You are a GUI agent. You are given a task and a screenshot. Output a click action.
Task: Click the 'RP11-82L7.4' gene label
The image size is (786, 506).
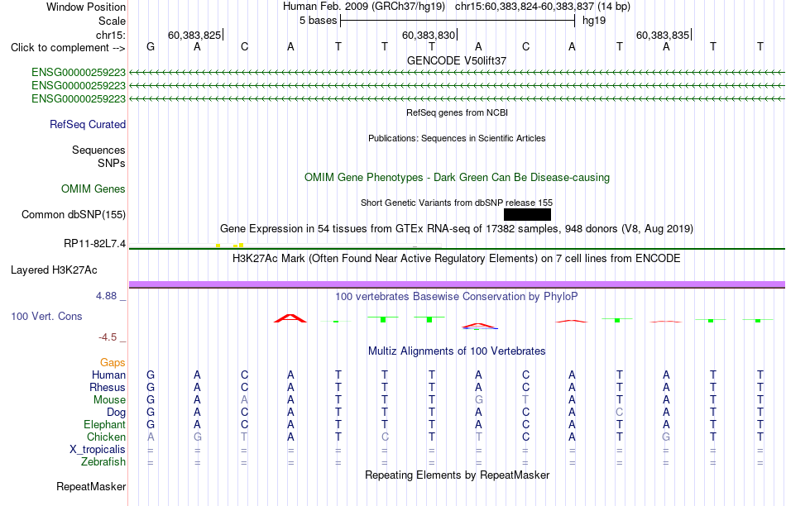95,243
